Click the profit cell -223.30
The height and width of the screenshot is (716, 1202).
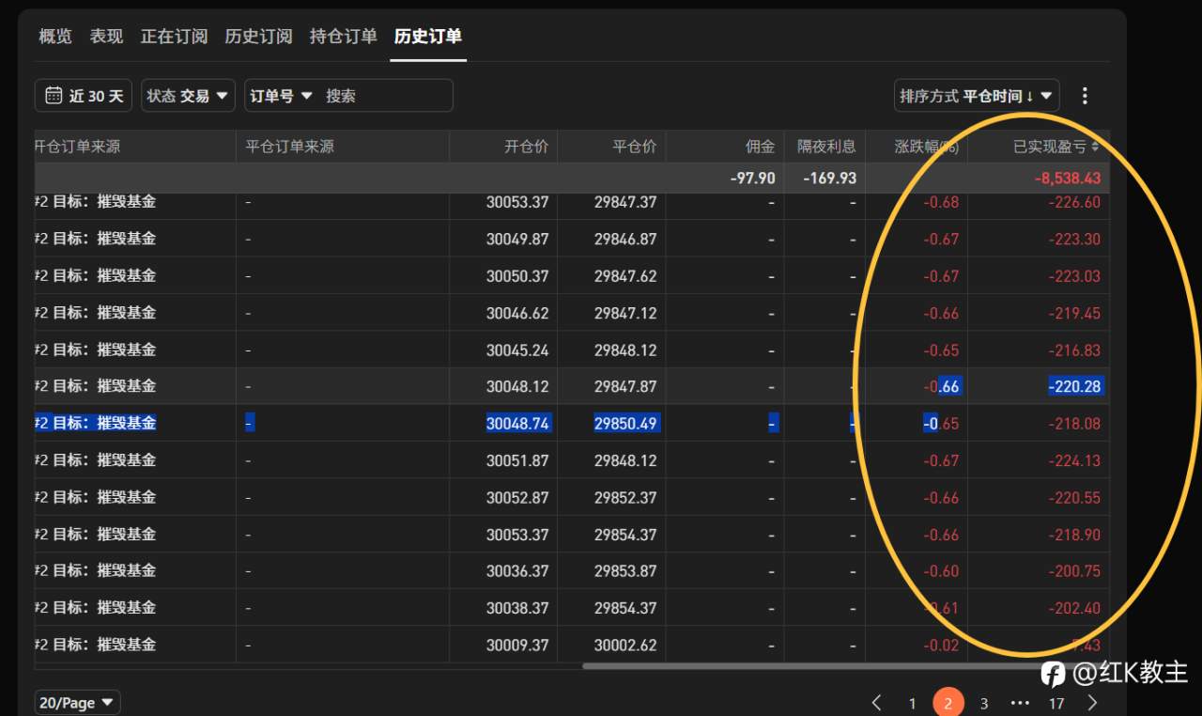click(1074, 239)
